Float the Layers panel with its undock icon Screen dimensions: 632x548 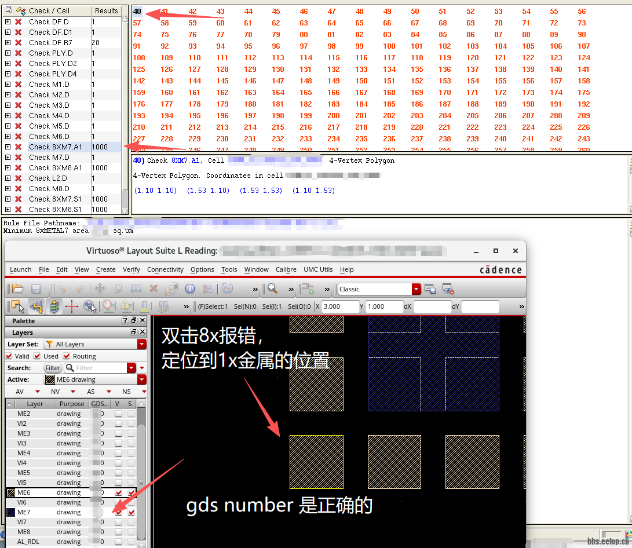(x=134, y=332)
